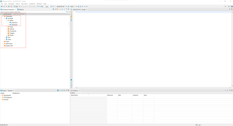Click the search magnifier icon at top right

(x=225, y=6)
